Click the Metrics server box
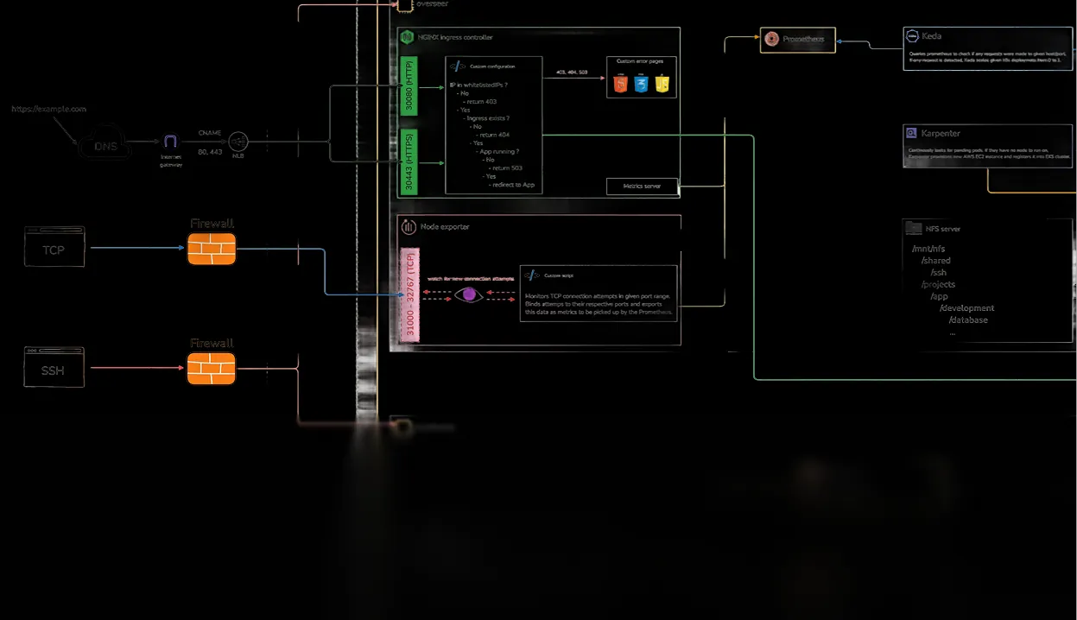The width and height of the screenshot is (1077, 620). [642, 186]
